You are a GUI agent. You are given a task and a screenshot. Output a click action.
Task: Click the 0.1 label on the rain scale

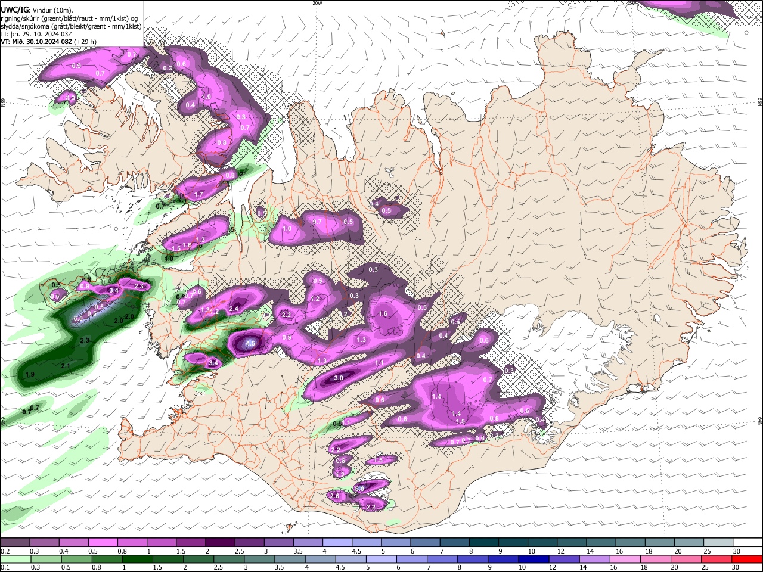[5, 567]
